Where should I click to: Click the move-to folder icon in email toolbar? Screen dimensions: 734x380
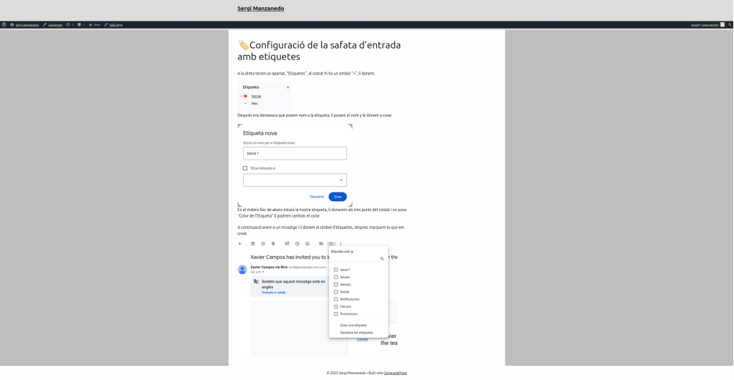click(321, 244)
